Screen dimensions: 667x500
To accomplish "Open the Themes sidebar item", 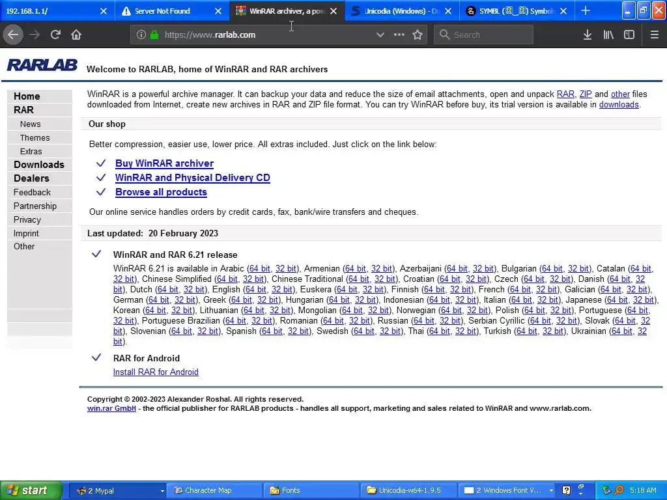I will tap(35, 138).
